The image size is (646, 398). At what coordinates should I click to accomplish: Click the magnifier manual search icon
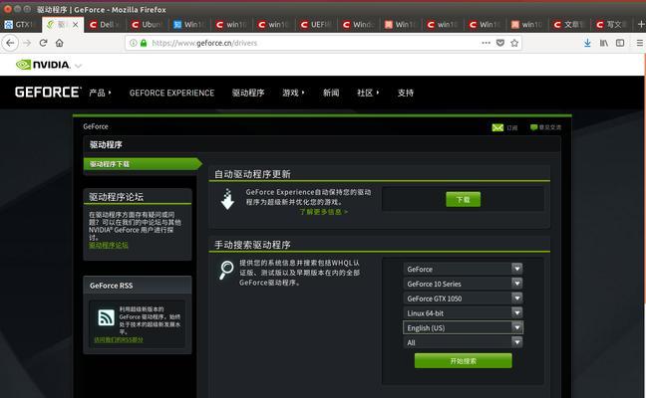(226, 270)
